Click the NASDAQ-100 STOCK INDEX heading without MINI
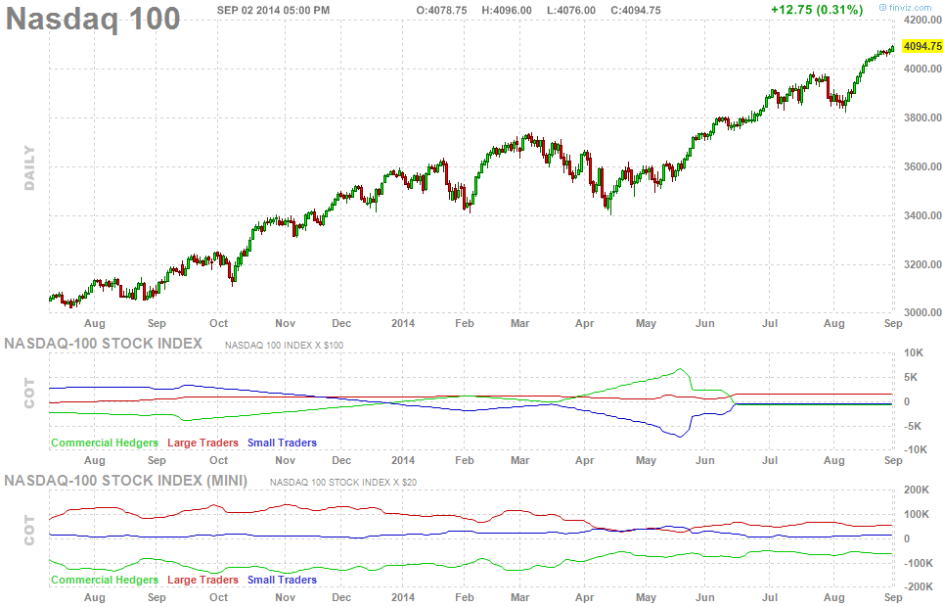943x607 pixels. [x=104, y=344]
